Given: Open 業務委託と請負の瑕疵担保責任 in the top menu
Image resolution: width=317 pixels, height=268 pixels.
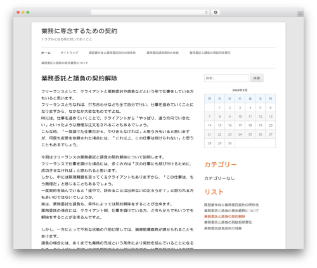Looking at the screenshot, I should point(210,53).
